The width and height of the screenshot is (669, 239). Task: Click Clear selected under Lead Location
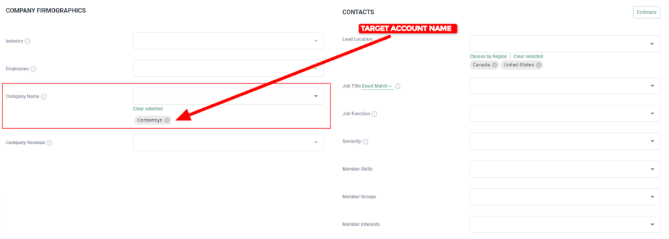(x=528, y=56)
